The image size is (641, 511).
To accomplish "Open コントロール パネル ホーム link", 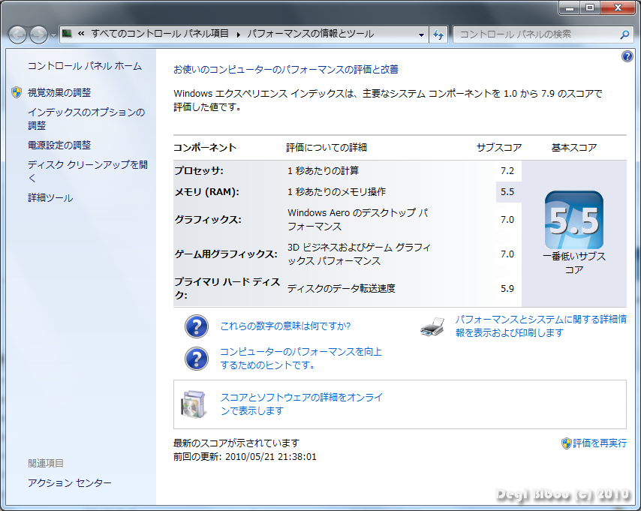I will click(85, 66).
